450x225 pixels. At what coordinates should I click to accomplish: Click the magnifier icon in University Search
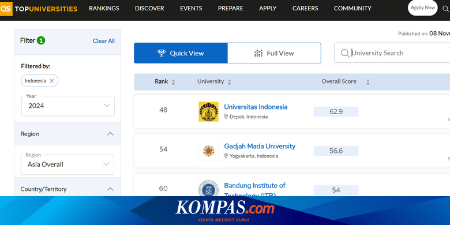(344, 53)
